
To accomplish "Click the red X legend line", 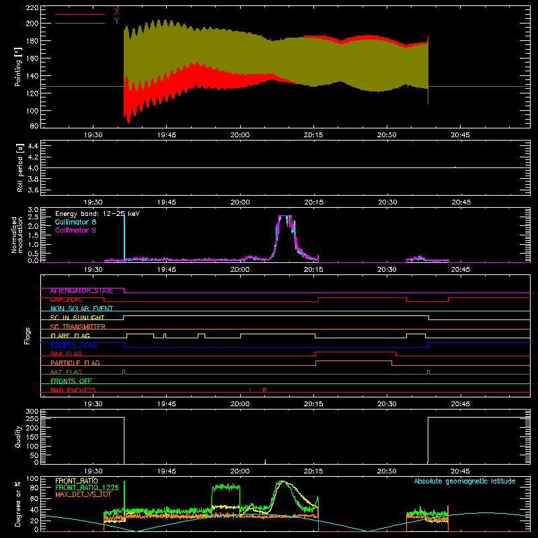I will [x=80, y=14].
